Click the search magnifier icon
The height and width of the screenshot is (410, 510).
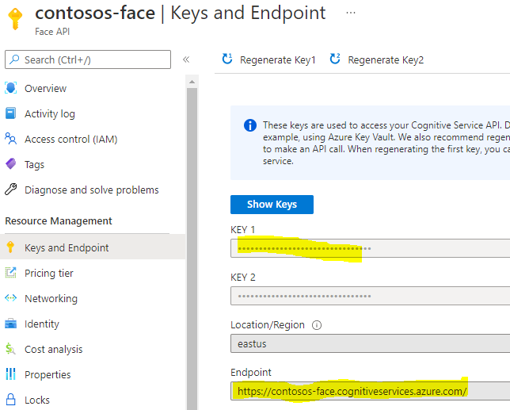coord(14,59)
